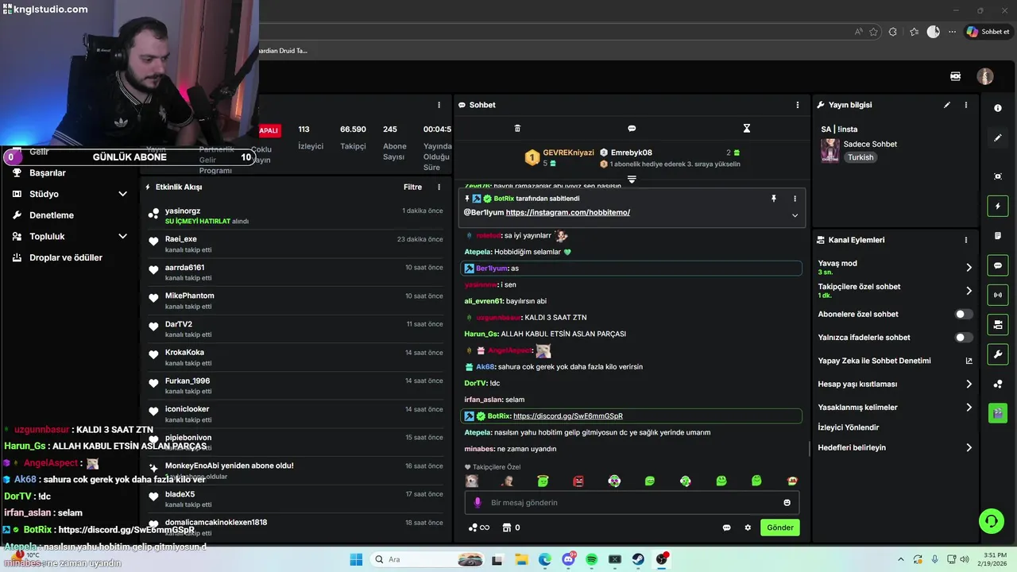Image resolution: width=1017 pixels, height=572 pixels.
Task: Open Sohbet panel three-dot menu
Action: [x=798, y=105]
